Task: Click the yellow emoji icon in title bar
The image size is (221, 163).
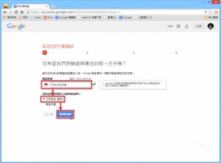Action: (x=6, y=6)
